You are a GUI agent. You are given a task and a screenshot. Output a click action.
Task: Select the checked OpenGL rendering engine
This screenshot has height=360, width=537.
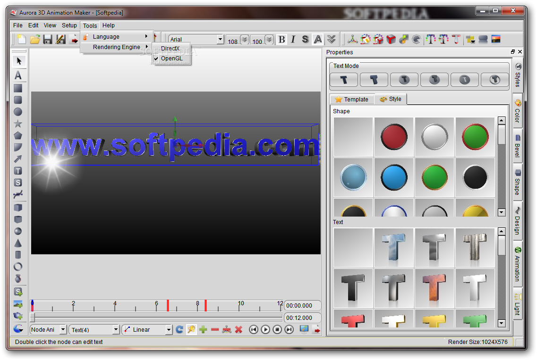171,59
